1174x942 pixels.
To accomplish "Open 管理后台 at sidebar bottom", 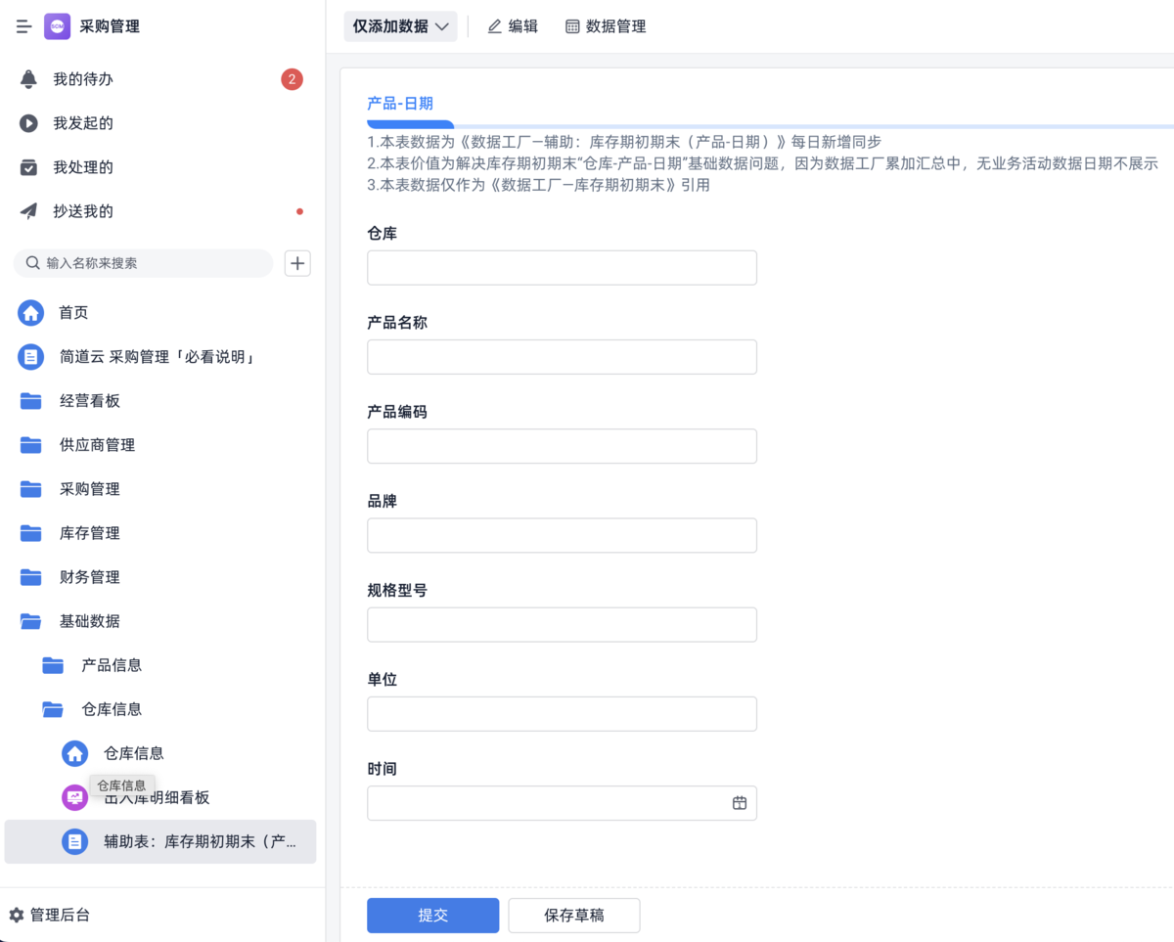I will (49, 915).
